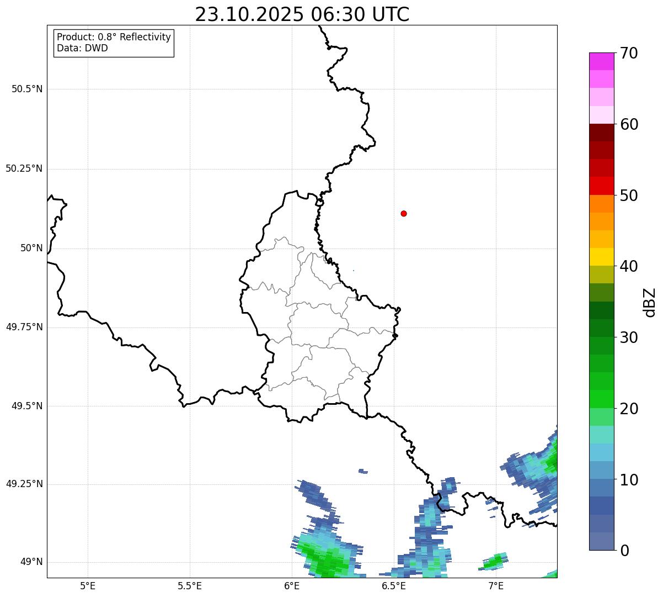Click the latitude label '50.25°N'
663x597 pixels.
(24, 168)
